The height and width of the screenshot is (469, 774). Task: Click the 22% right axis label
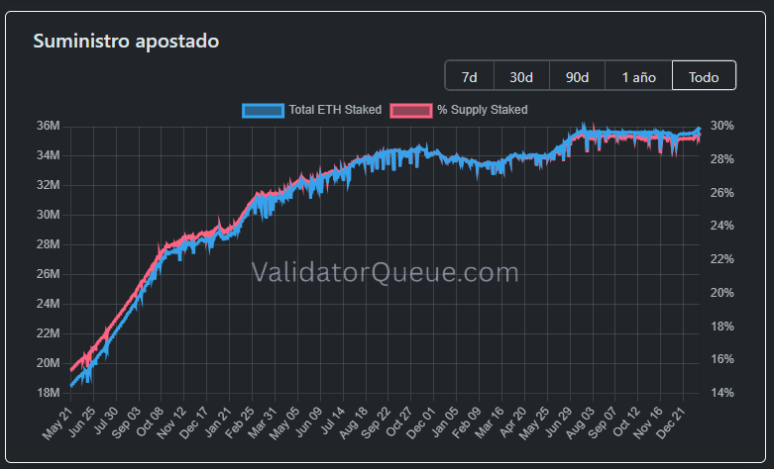pyautogui.click(x=721, y=259)
